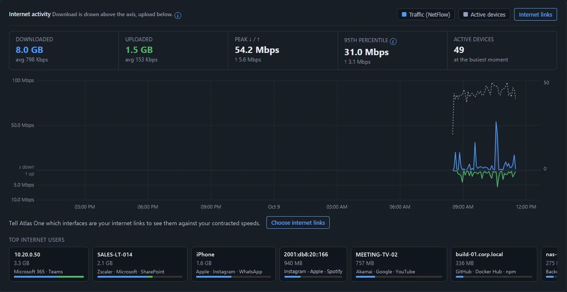Click the 12:00 PM axis label

tap(526, 207)
